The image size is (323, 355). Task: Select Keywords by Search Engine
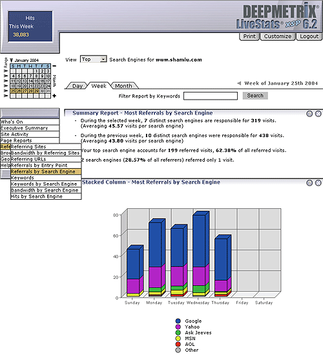46,184
